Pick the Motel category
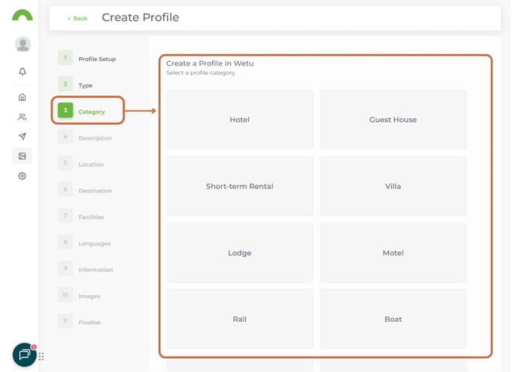Viewport: 518px width, 372px height. coord(393,253)
